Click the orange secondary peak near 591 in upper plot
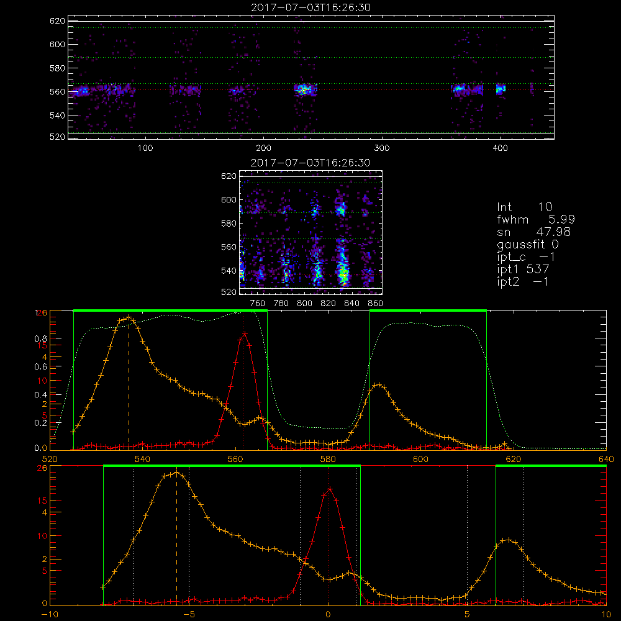The image size is (621, 621). point(379,384)
